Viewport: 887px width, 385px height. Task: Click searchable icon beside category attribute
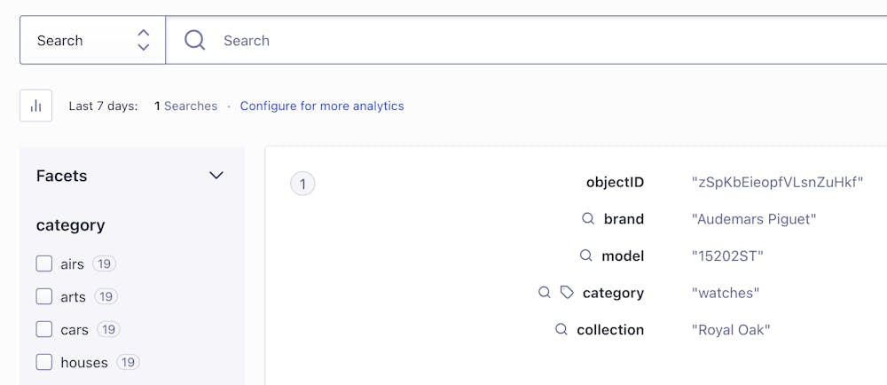click(x=545, y=292)
